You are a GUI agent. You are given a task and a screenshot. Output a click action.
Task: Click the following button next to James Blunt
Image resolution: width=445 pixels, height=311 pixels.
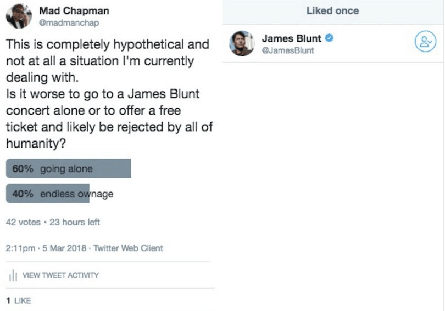click(x=424, y=43)
